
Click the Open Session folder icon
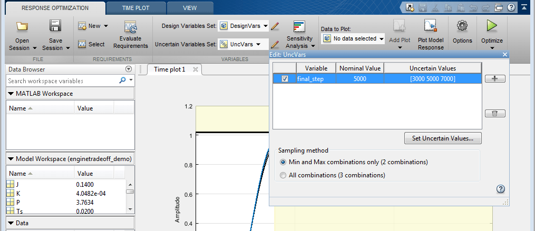(x=22, y=26)
